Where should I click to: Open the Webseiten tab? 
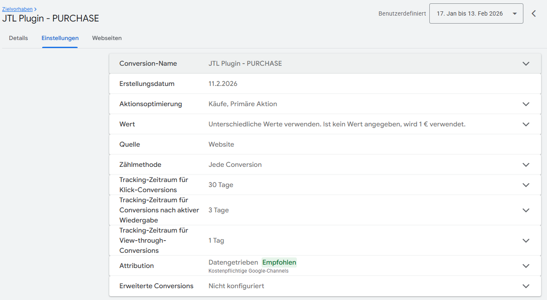107,38
